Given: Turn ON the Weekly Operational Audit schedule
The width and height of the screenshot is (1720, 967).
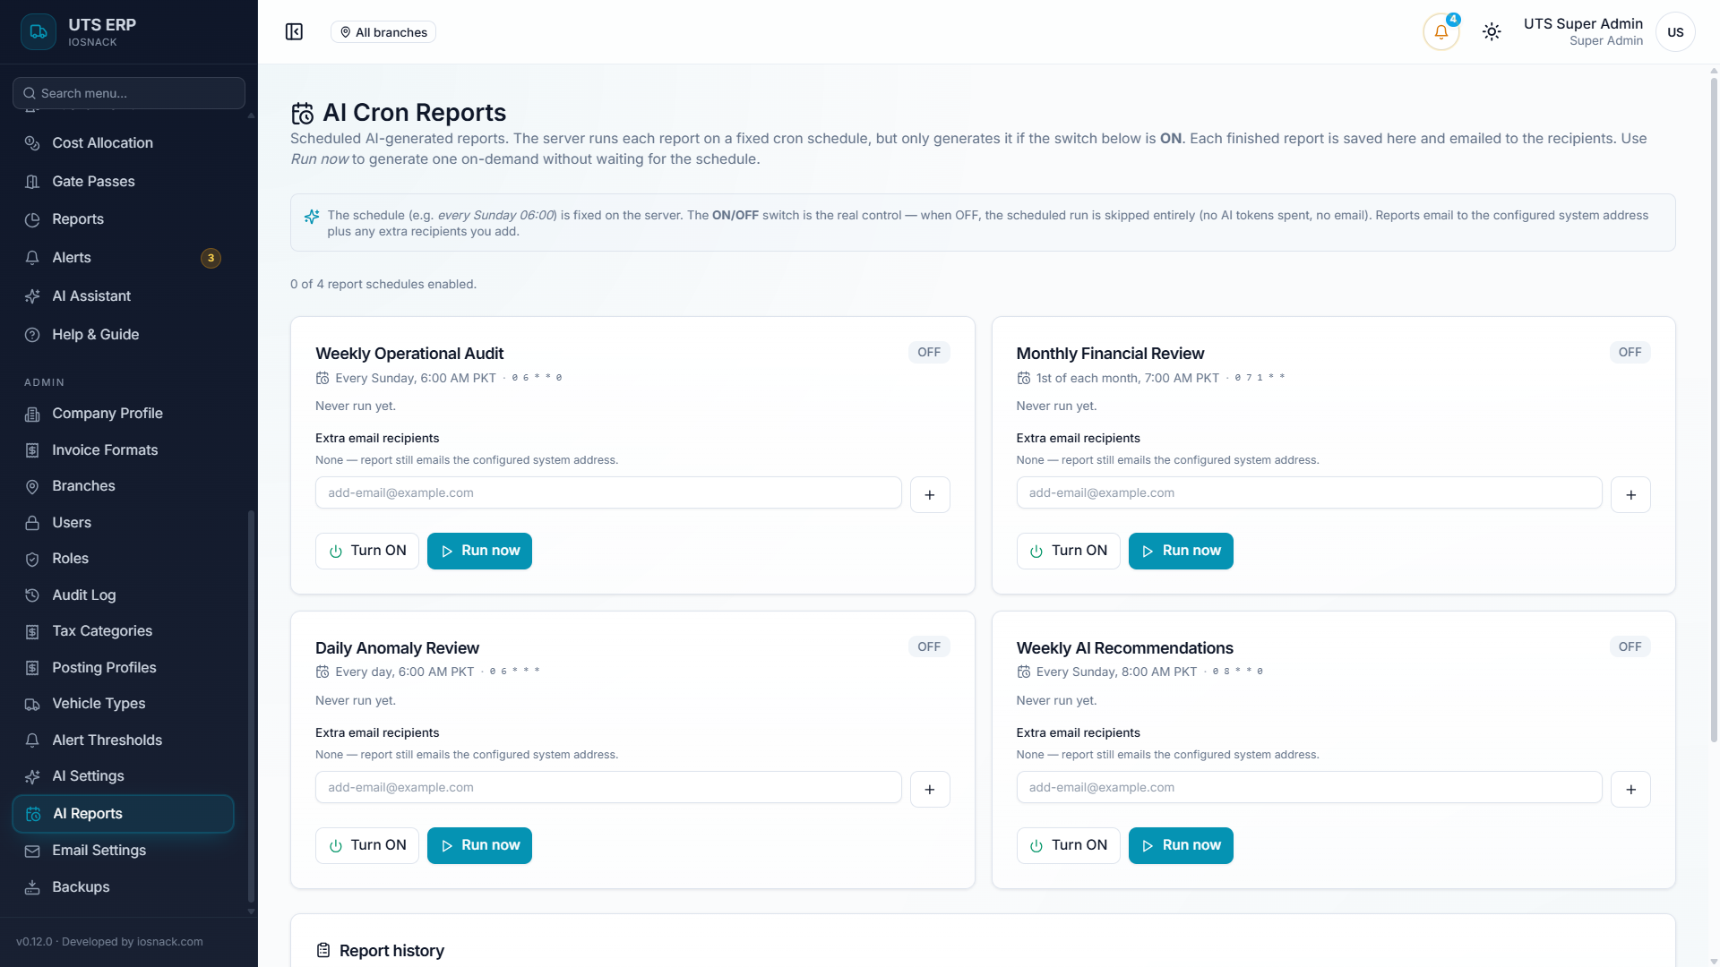Looking at the screenshot, I should coord(367,551).
